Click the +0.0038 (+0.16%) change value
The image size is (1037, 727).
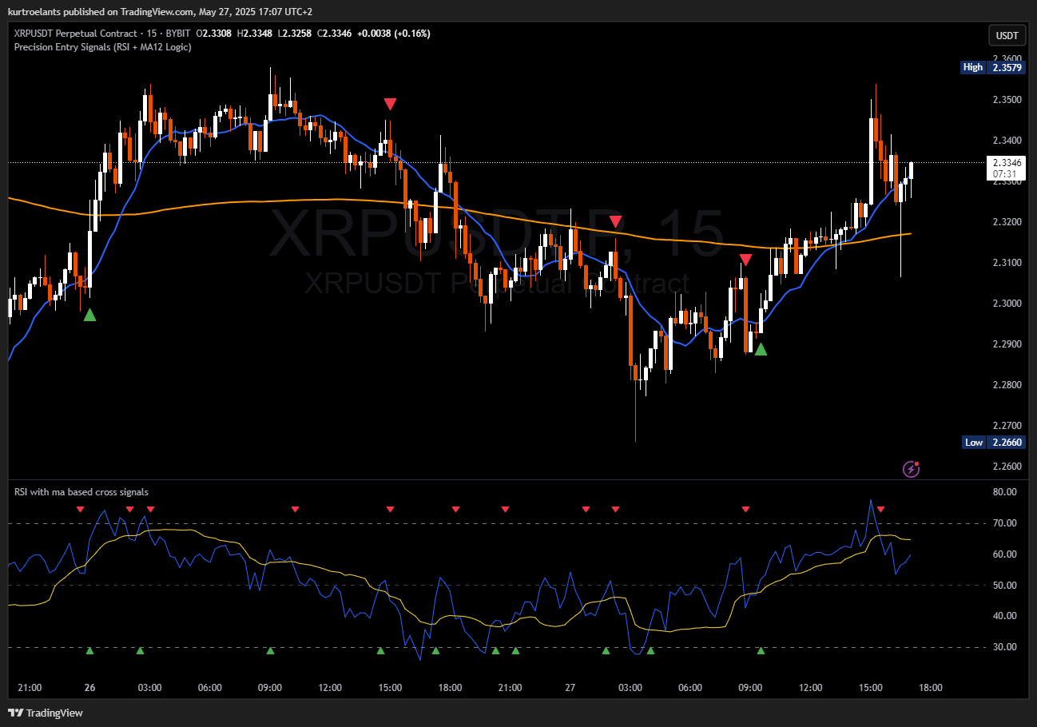pyautogui.click(x=395, y=34)
